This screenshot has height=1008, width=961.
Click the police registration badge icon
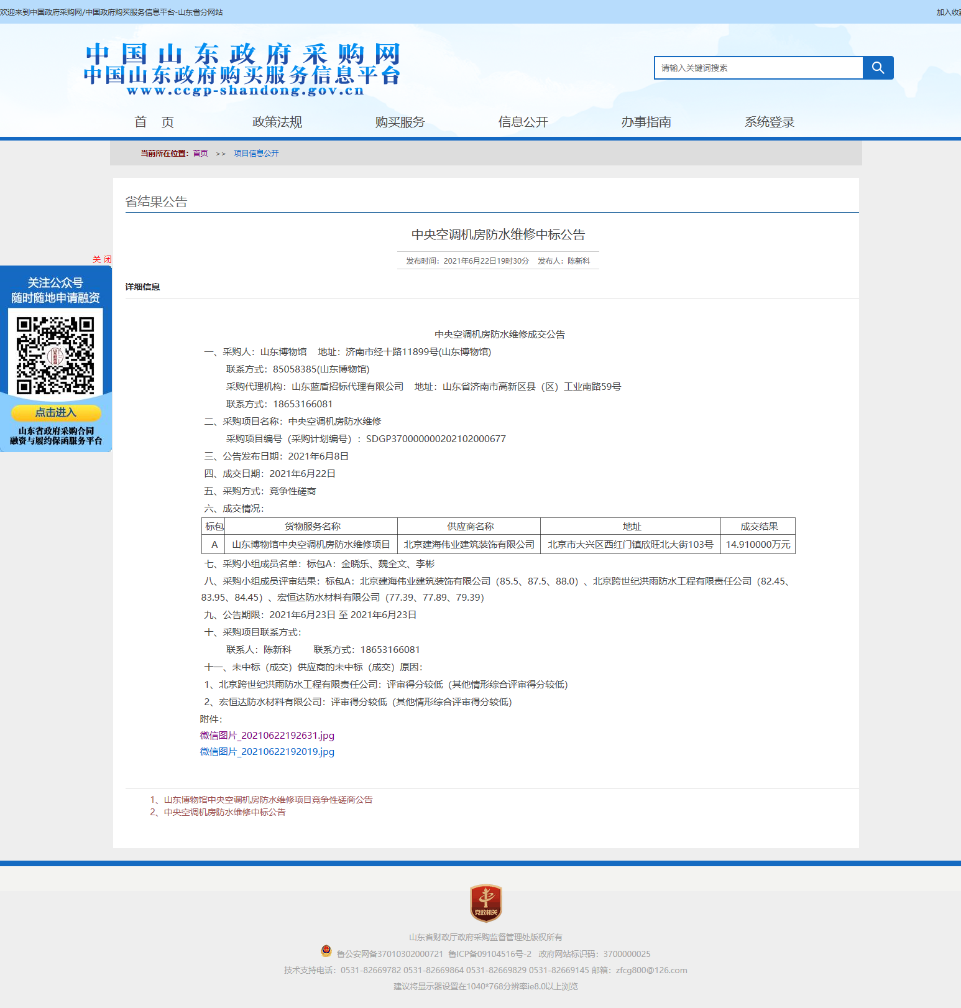click(326, 951)
